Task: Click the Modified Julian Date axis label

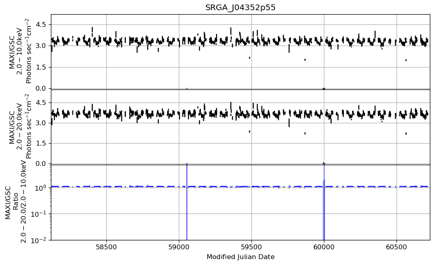Action: click(x=240, y=257)
